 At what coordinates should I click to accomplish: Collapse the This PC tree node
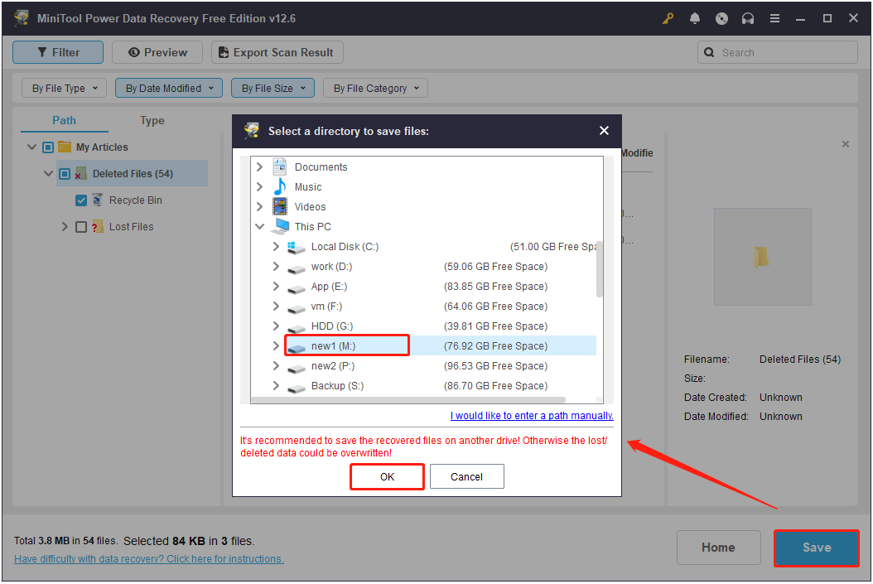[x=259, y=226]
